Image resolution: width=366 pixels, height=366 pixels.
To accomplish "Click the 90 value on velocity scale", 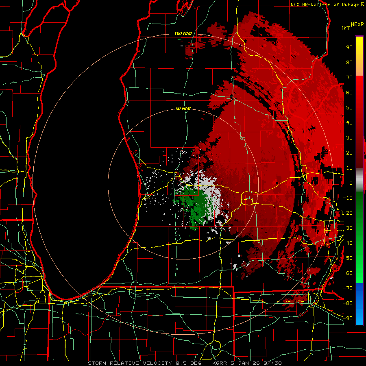I will coord(349,48).
